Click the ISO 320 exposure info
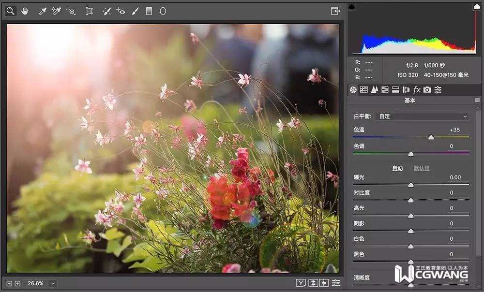The image size is (484, 292). (x=408, y=75)
